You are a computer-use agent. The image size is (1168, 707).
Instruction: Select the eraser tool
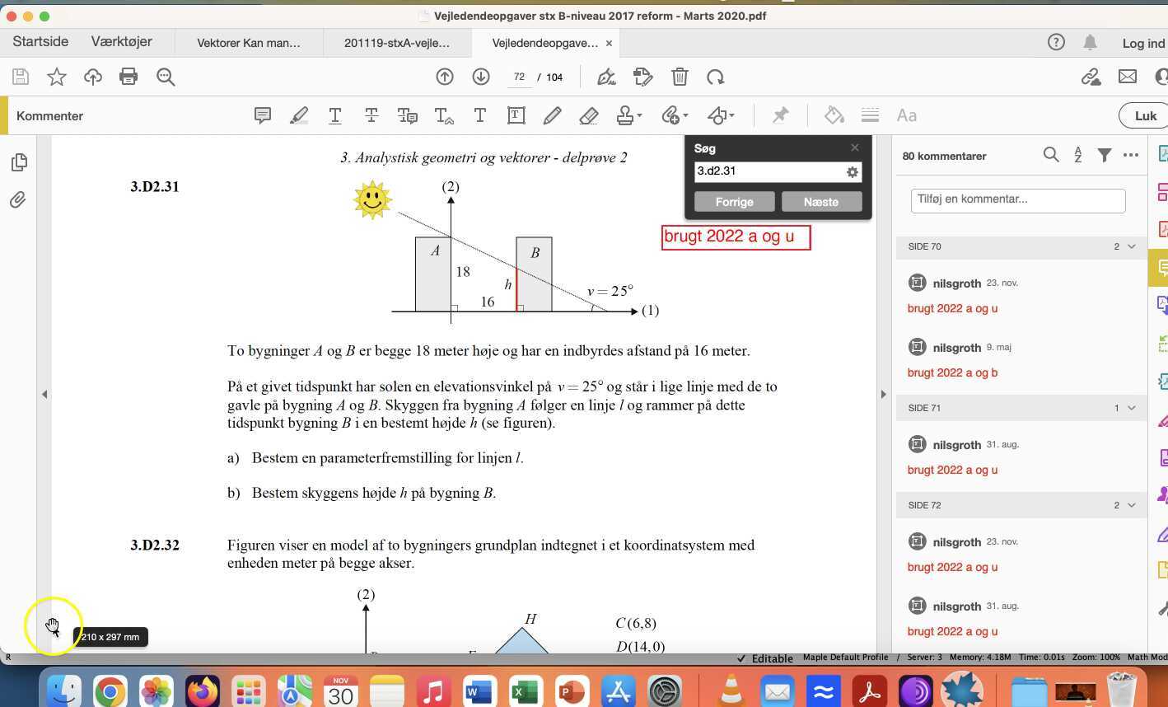click(588, 116)
